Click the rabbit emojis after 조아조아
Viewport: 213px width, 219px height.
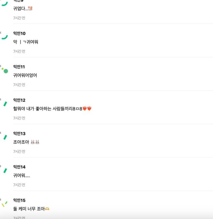click(x=35, y=142)
